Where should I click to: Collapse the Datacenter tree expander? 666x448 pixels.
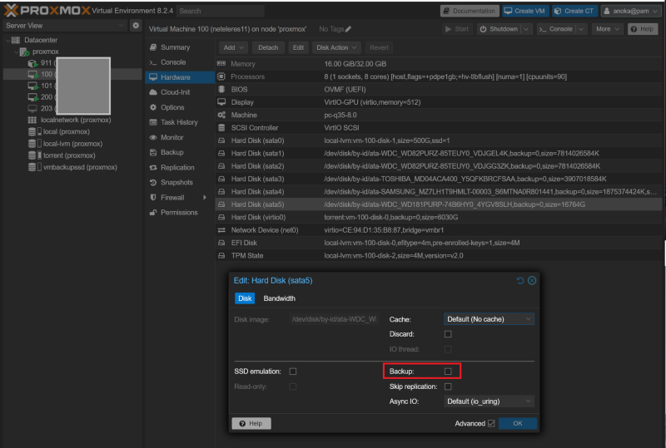[7, 40]
